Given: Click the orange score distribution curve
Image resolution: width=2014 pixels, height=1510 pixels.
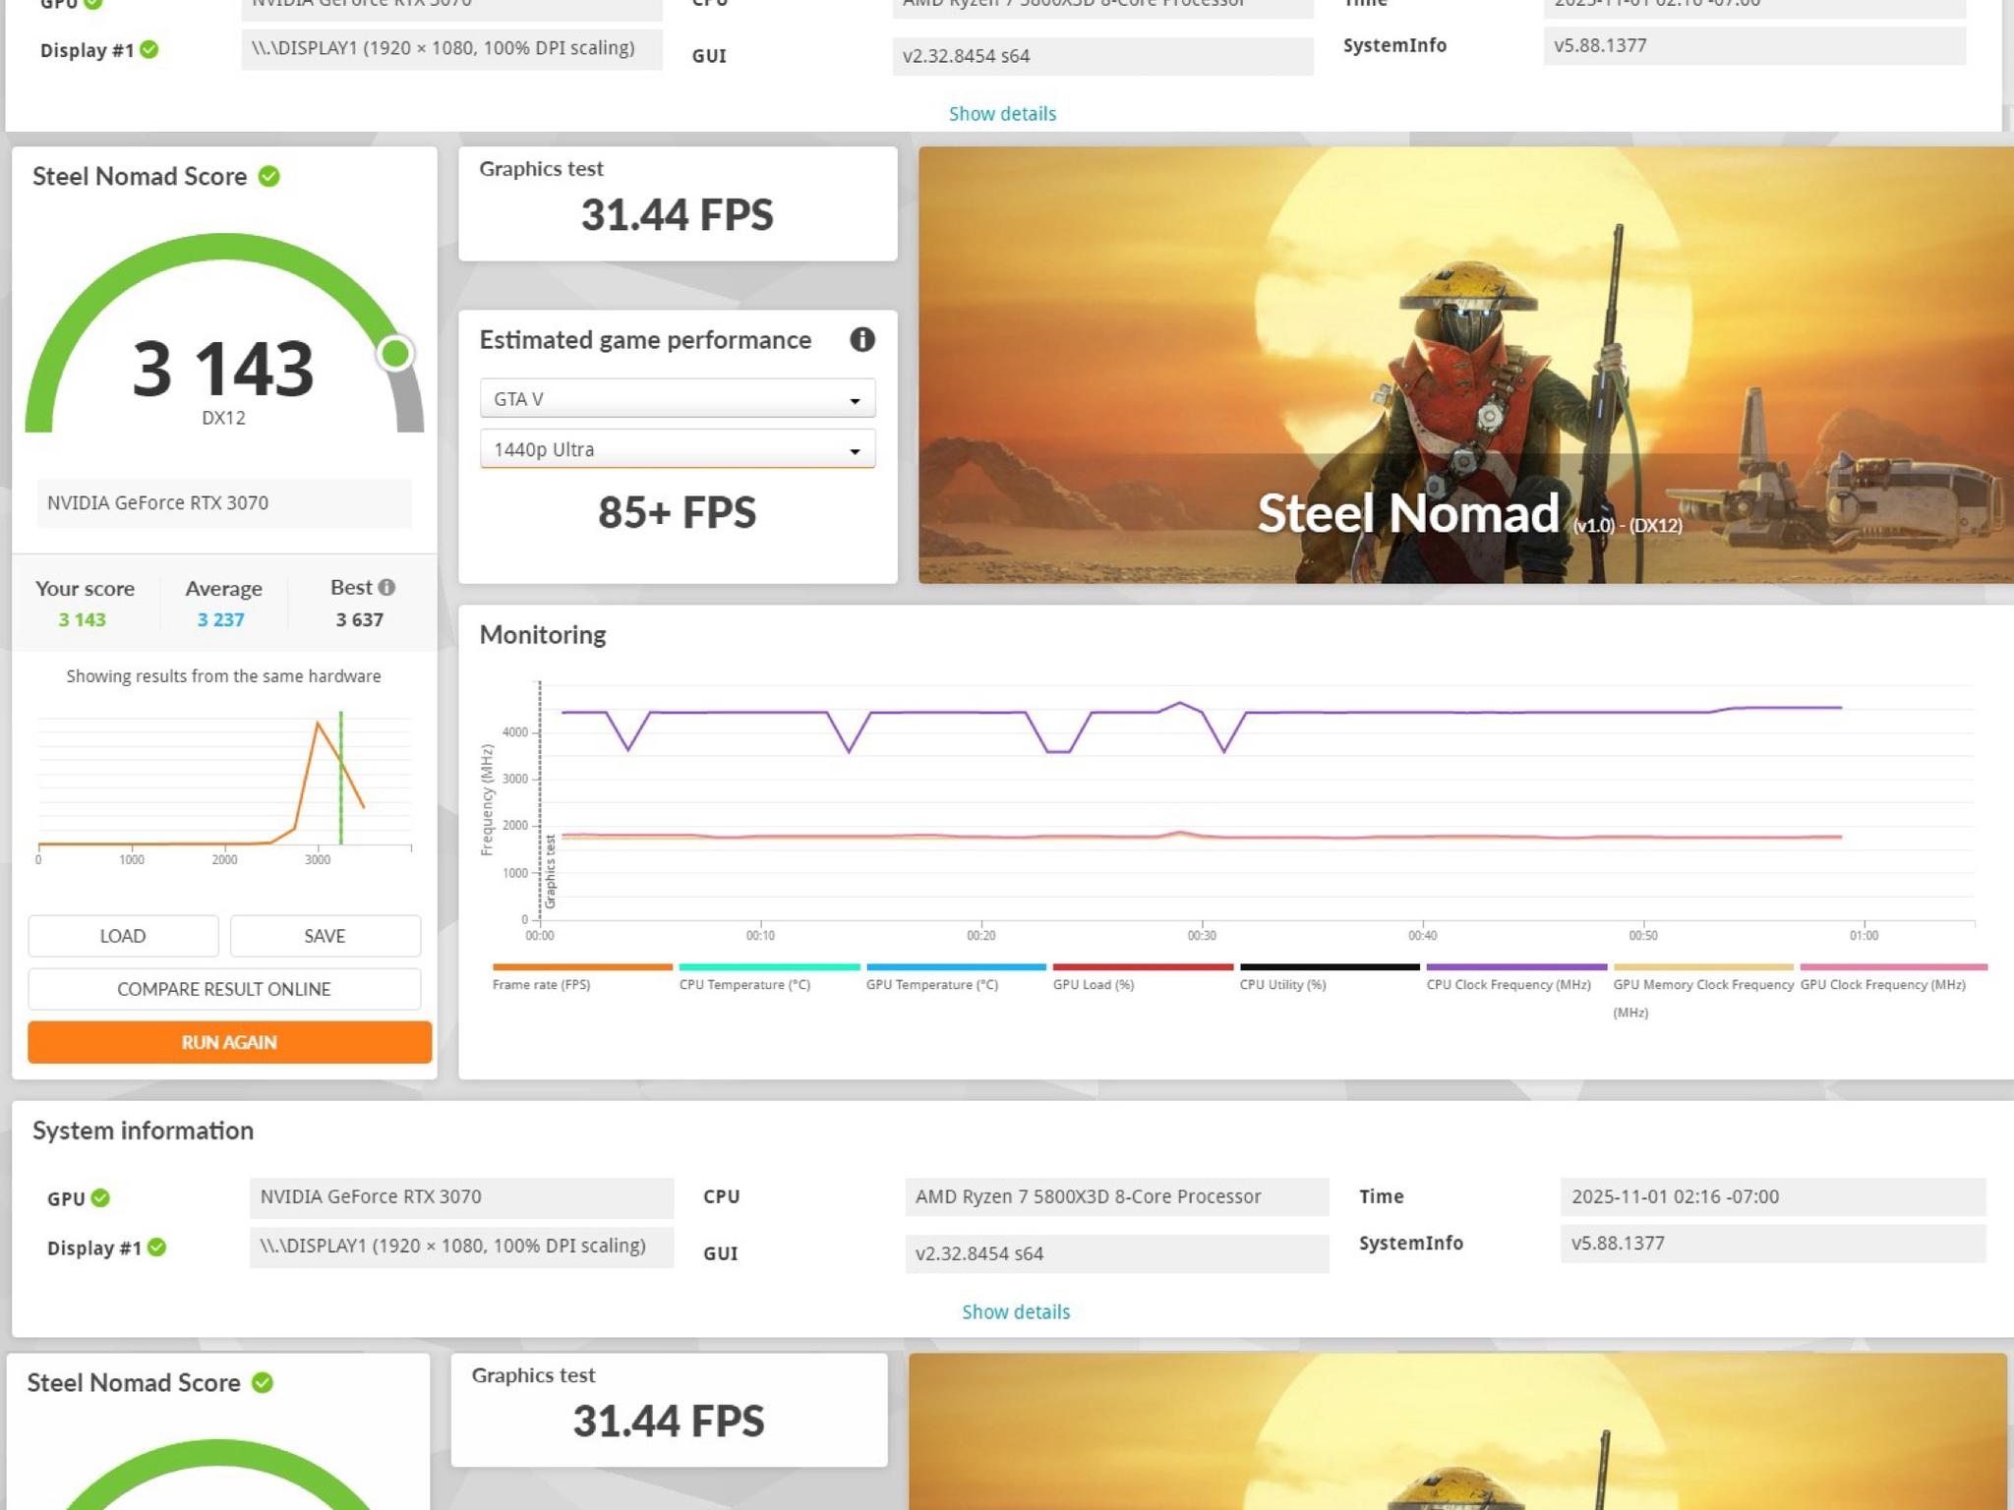Looking at the screenshot, I should tap(318, 725).
